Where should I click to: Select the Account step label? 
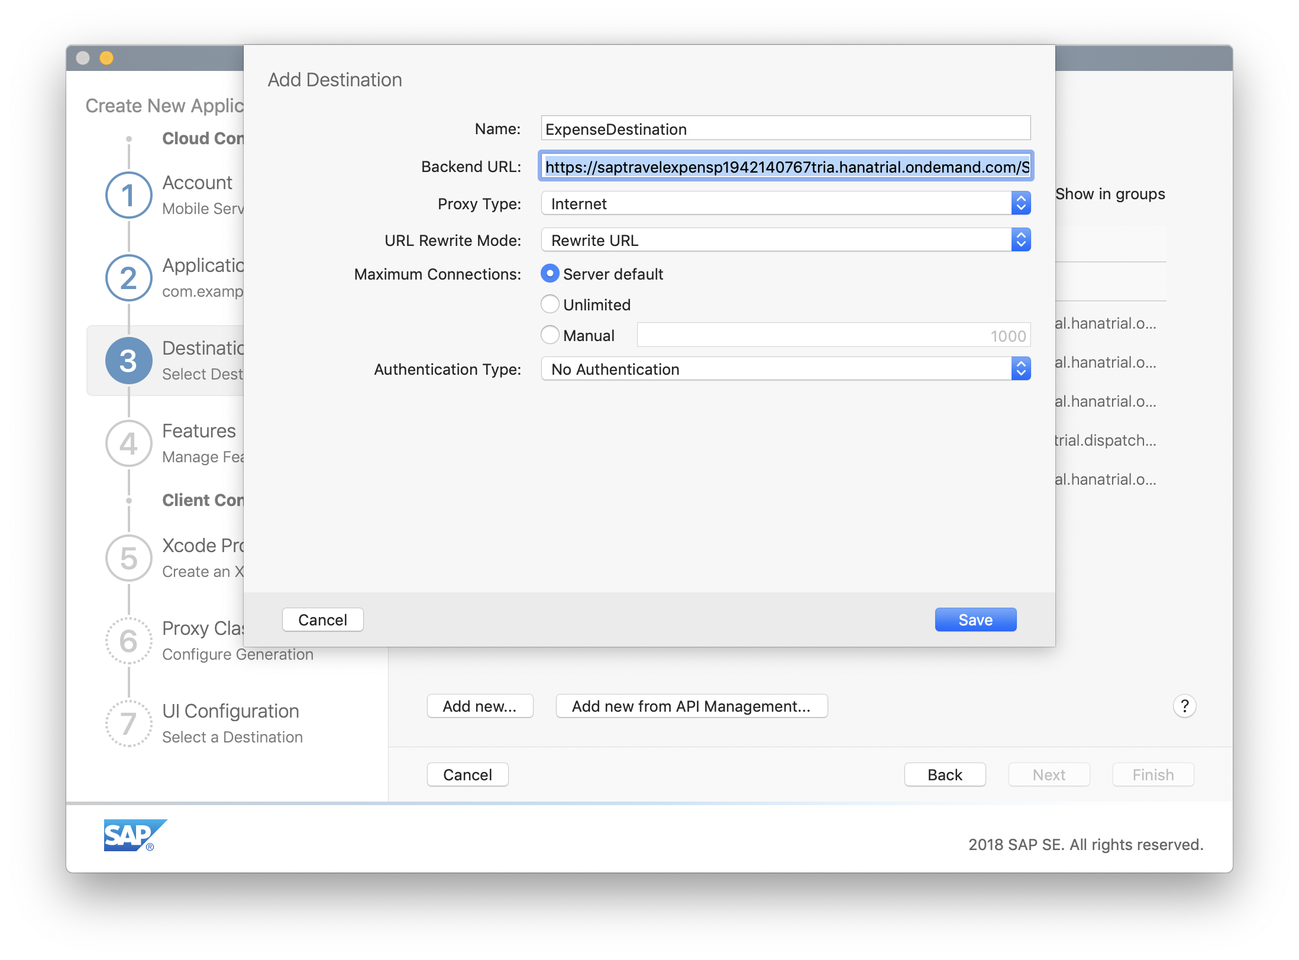(x=197, y=182)
